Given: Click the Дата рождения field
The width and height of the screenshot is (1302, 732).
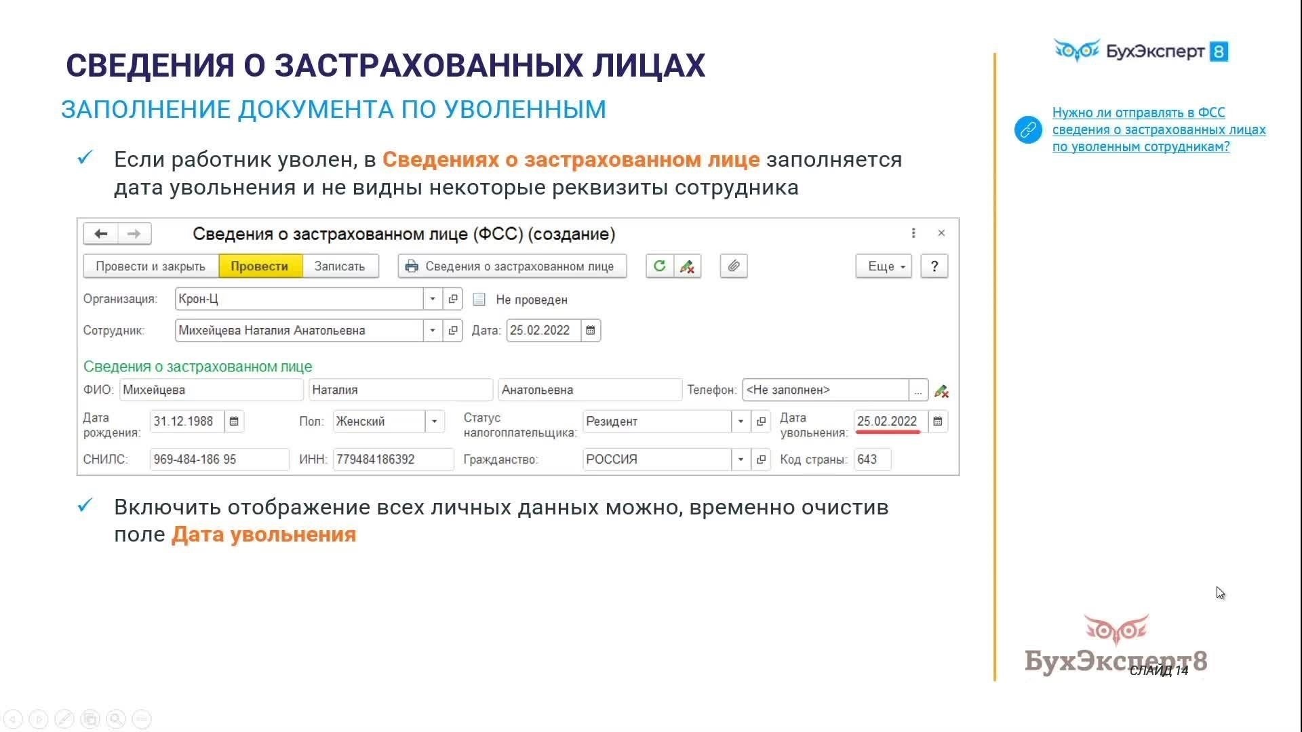Looking at the screenshot, I should click(186, 421).
